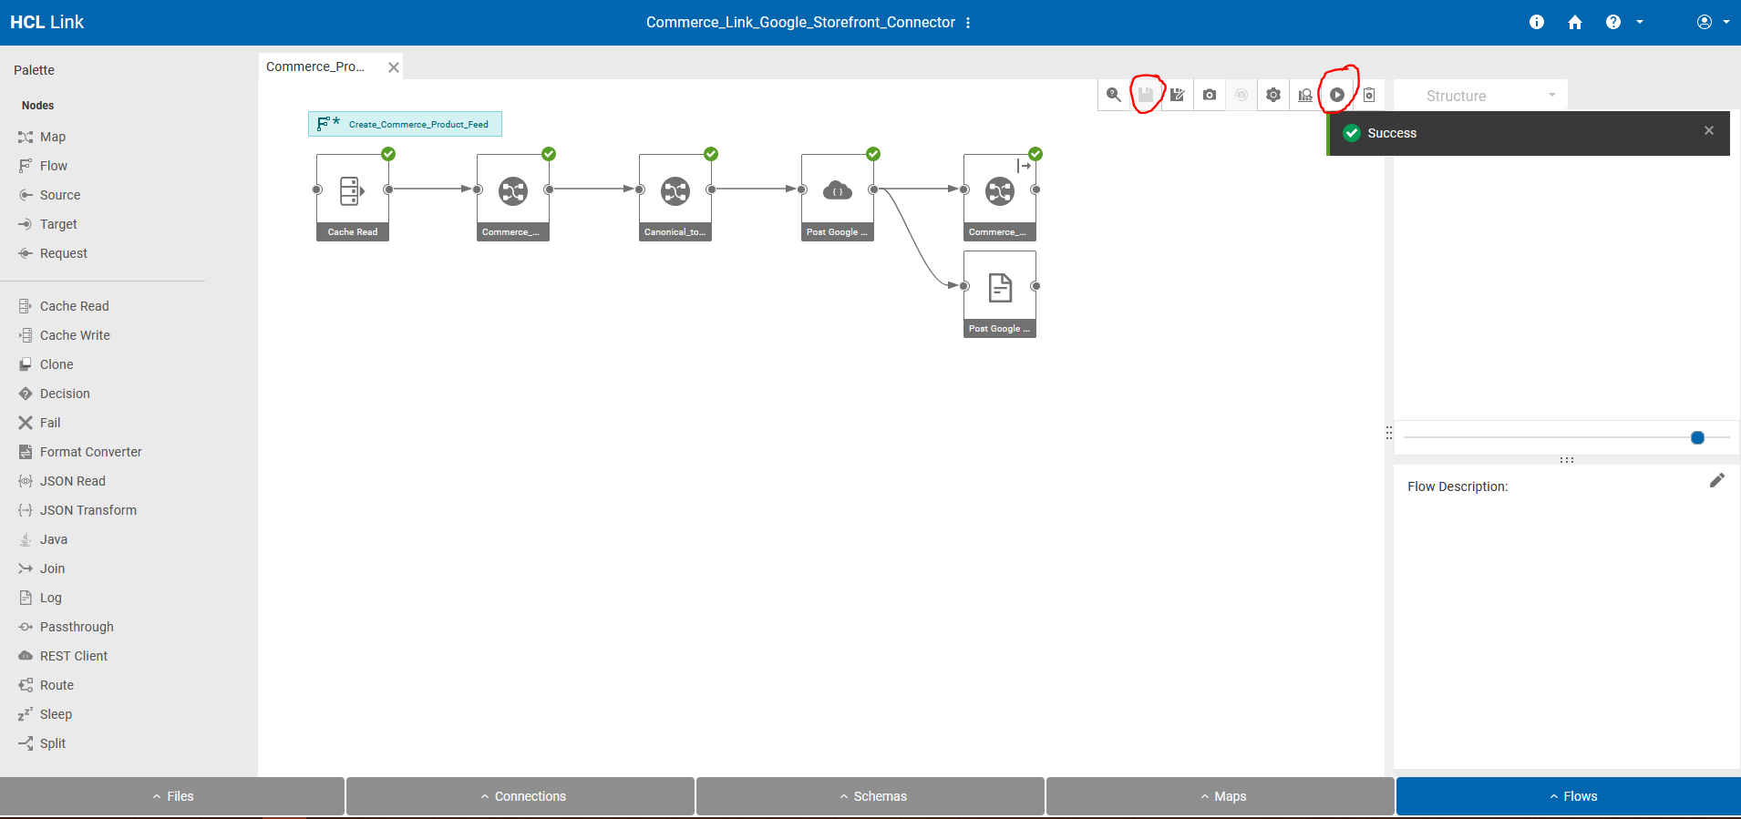Click the flow audit chart icon
The image size is (1741, 819).
1305,95
